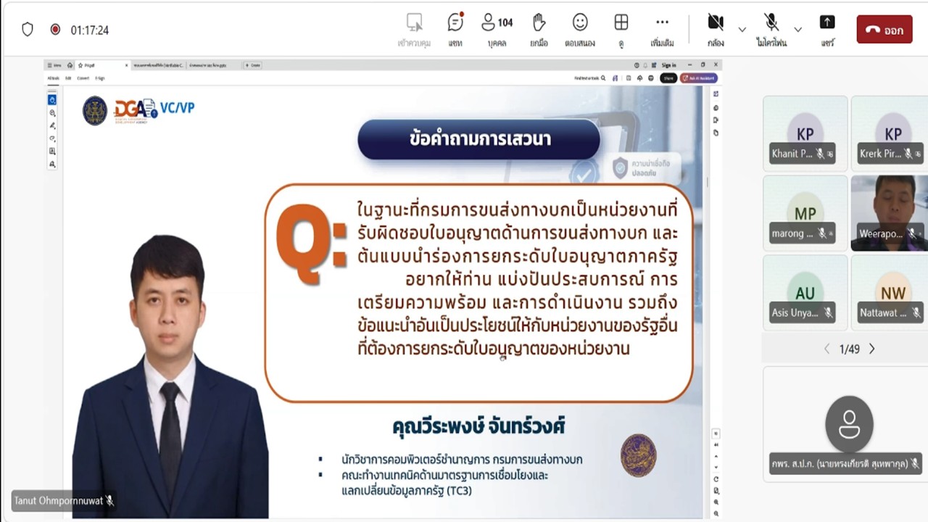Click the red recording indicator

click(55, 30)
